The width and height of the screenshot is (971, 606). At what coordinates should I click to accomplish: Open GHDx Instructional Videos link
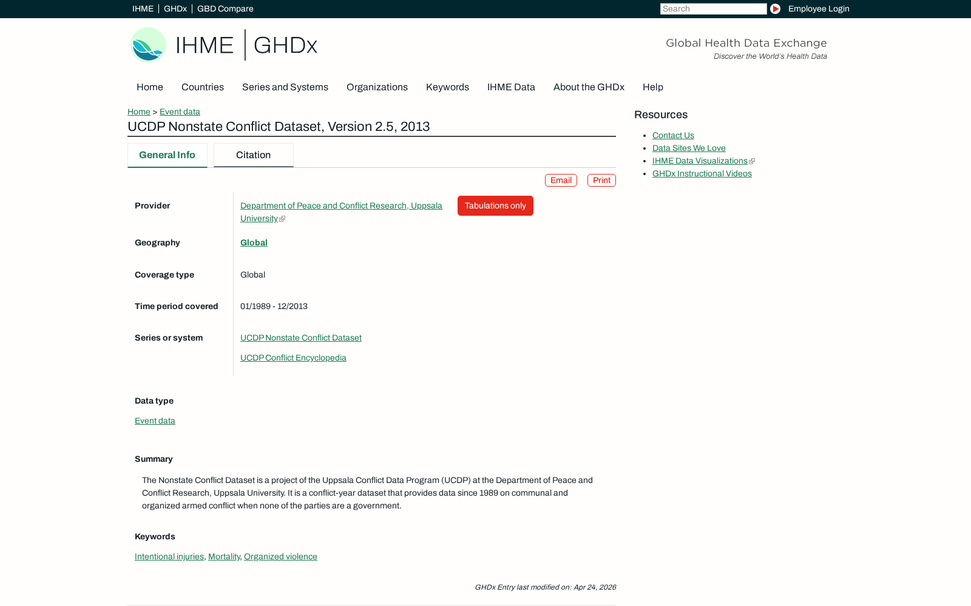702,173
